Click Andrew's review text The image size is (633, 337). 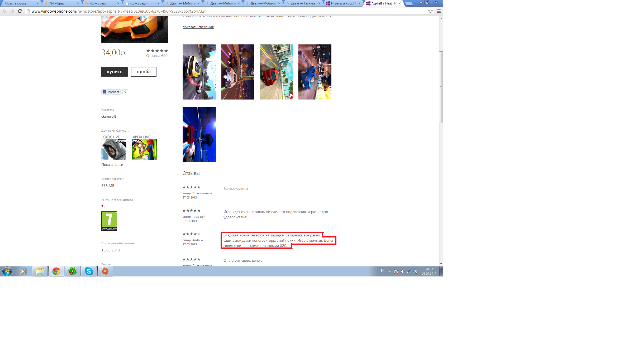(x=278, y=240)
